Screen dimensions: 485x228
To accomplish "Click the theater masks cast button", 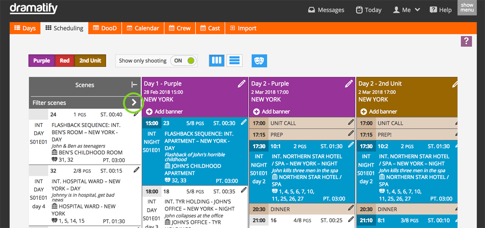I will [259, 61].
